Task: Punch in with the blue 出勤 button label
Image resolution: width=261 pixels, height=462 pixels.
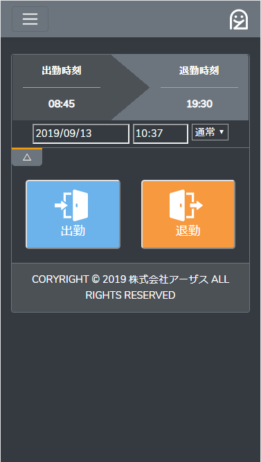Action: coord(73,231)
